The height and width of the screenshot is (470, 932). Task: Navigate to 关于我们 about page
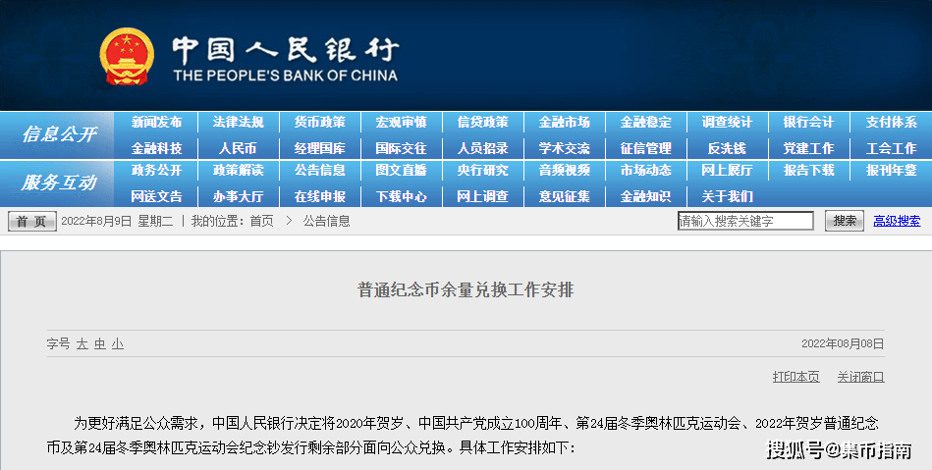[x=727, y=196]
